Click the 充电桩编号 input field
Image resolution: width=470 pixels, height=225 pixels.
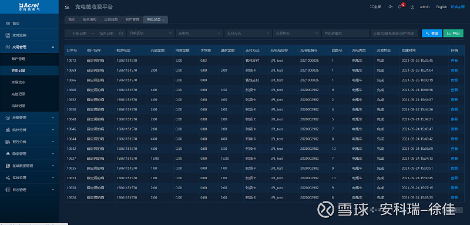tap(345, 33)
